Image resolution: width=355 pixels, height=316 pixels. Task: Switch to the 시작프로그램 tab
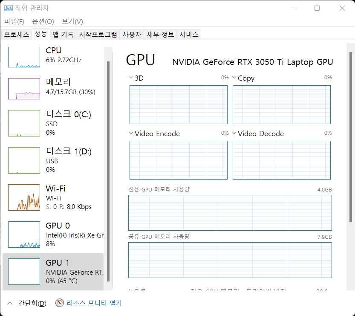(x=98, y=35)
